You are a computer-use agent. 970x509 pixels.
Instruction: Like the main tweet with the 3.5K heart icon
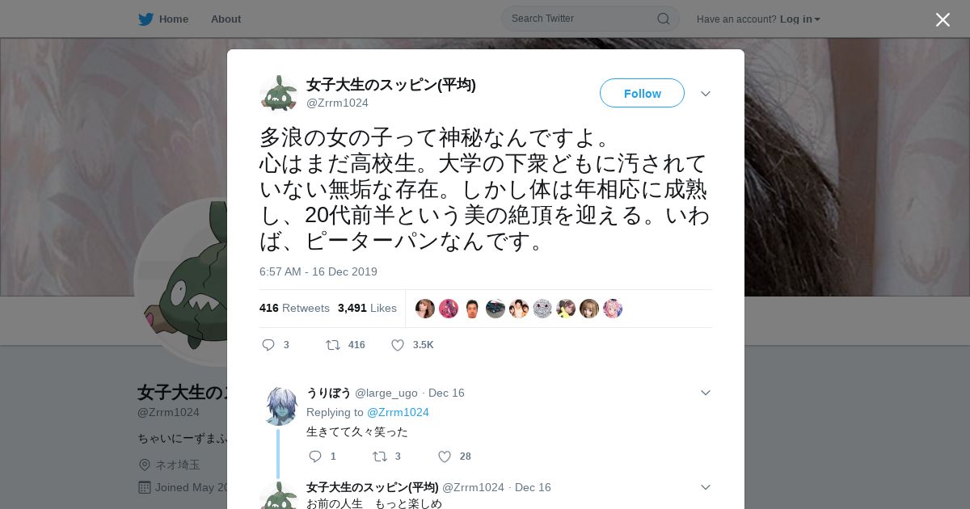[398, 345]
